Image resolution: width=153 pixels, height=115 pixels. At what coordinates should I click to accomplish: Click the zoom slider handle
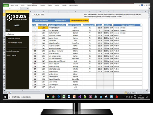(x=143, y=93)
